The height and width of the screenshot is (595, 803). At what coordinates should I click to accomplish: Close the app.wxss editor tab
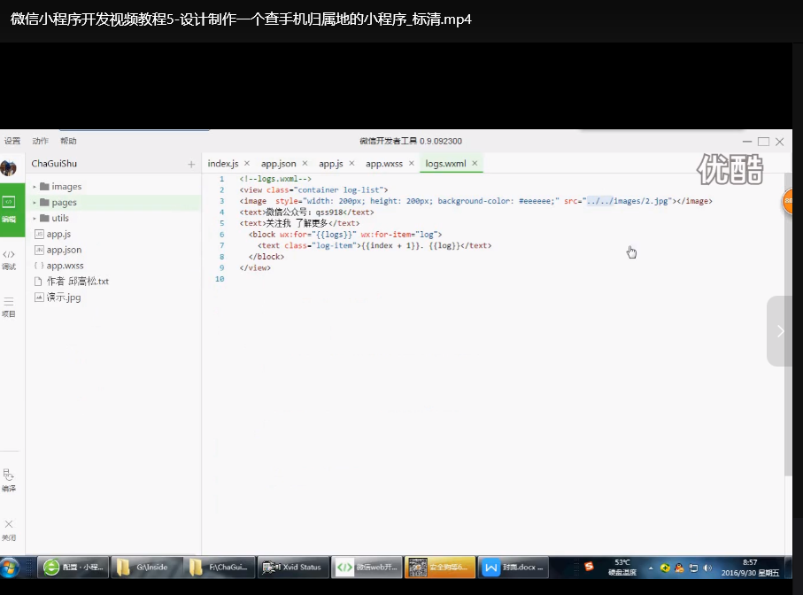411,163
